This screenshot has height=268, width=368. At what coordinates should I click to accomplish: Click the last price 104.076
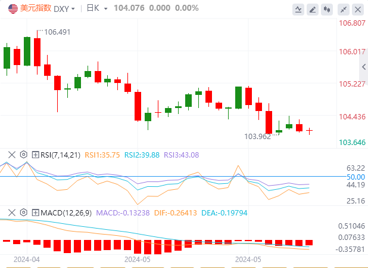(129, 8)
